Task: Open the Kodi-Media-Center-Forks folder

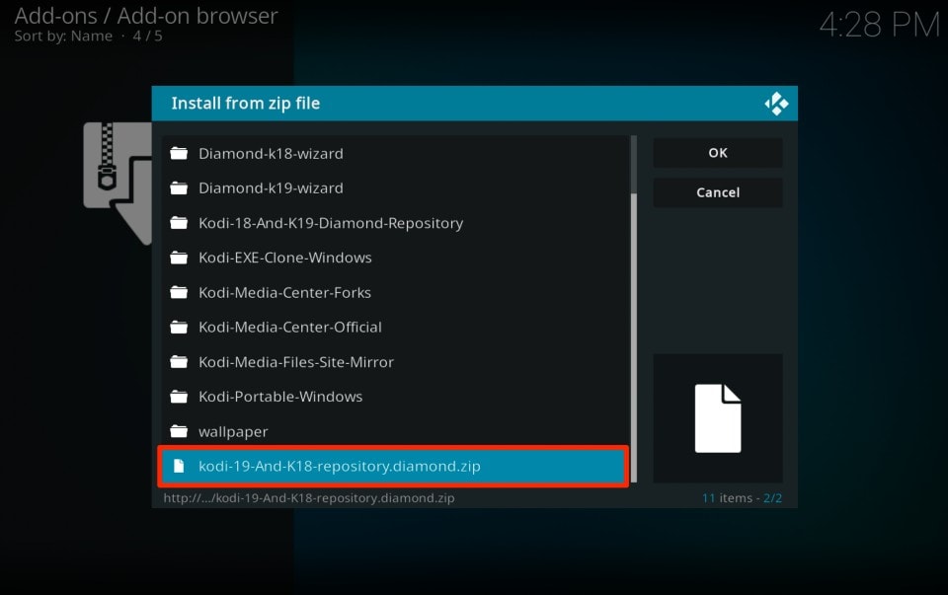Action: pyautogui.click(x=395, y=292)
